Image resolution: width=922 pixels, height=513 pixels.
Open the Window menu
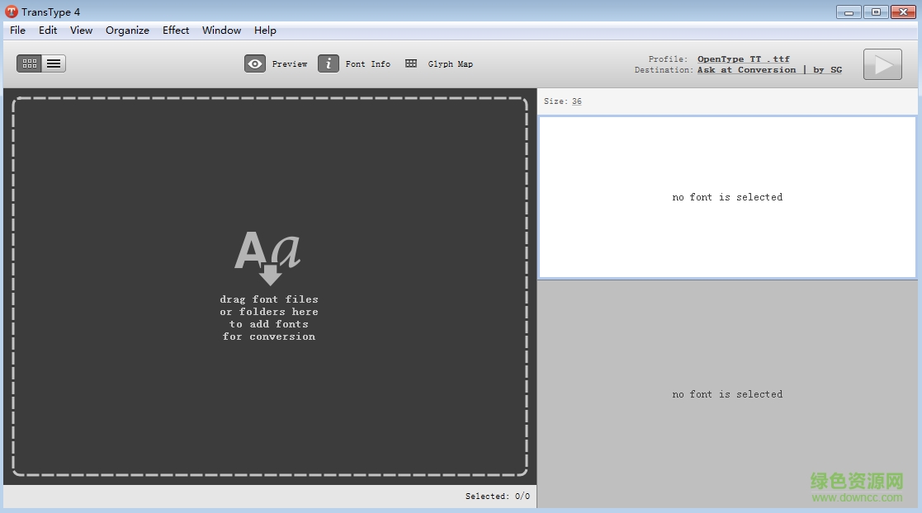pos(221,31)
